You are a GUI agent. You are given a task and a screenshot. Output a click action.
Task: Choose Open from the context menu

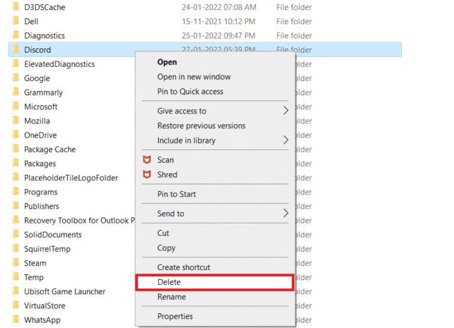coord(215,62)
